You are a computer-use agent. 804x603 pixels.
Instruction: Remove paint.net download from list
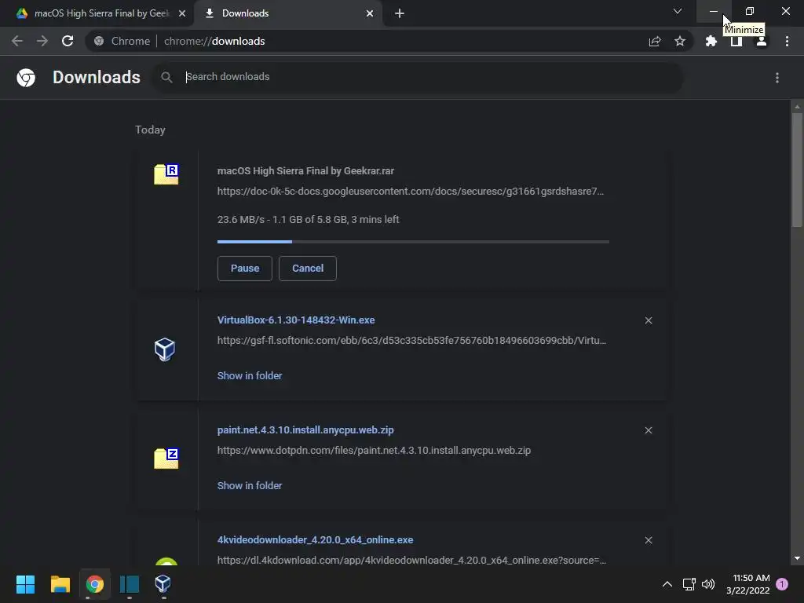[649, 430]
